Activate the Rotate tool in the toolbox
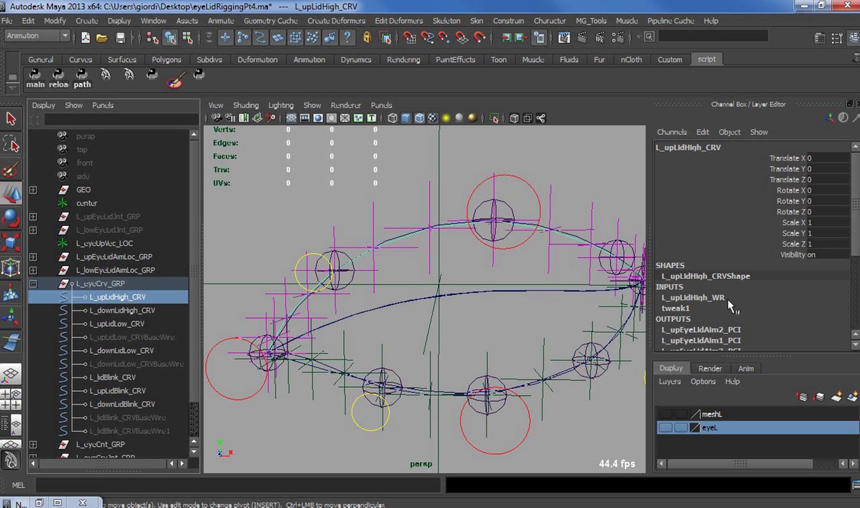860x508 pixels. point(11,217)
